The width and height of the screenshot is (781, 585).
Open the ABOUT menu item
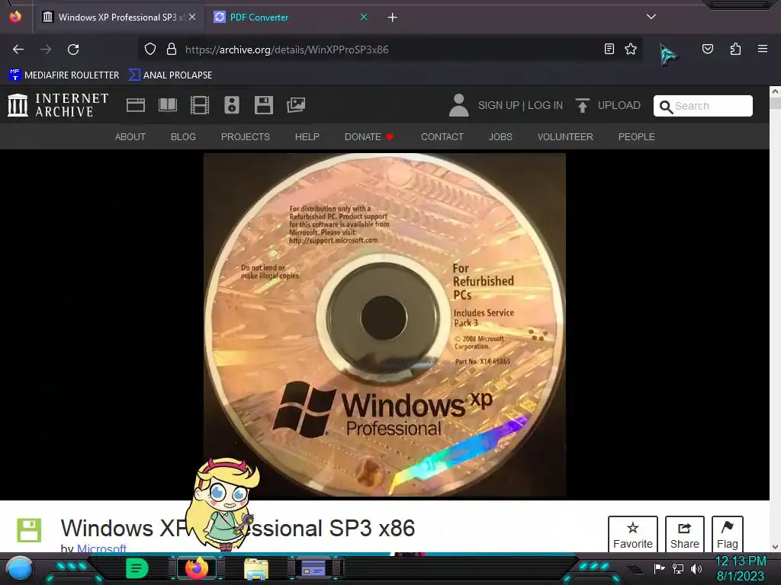tap(130, 137)
